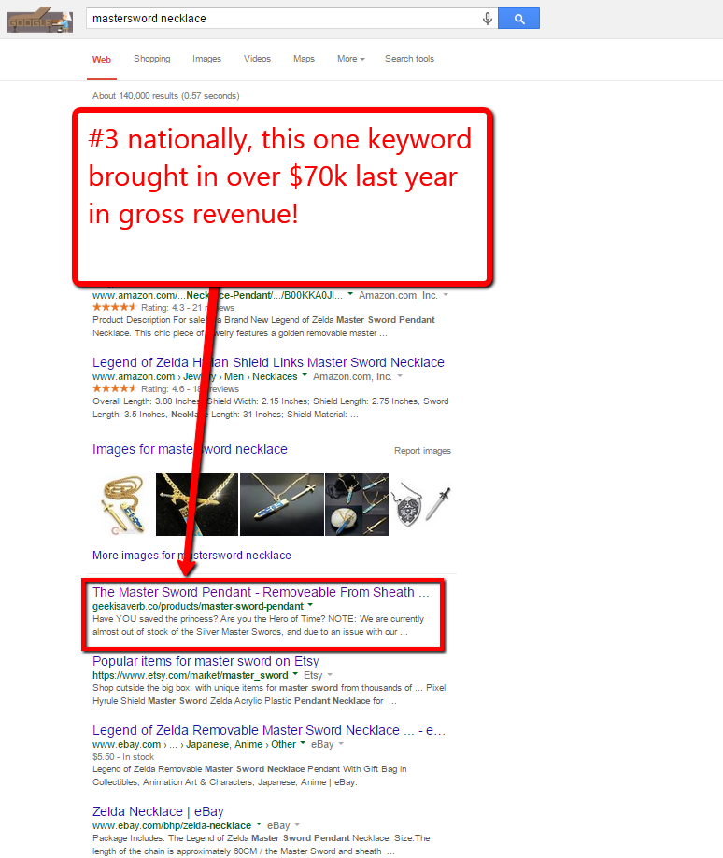
Task: Click Report images
Action: click(x=422, y=451)
